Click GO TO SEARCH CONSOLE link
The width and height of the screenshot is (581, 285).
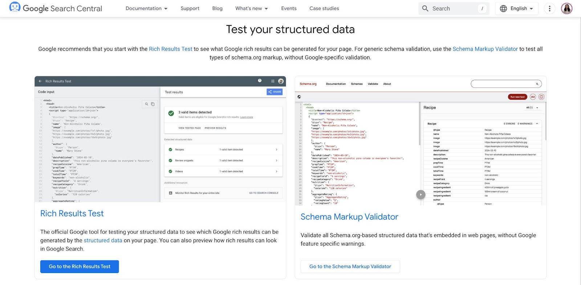tap(264, 193)
